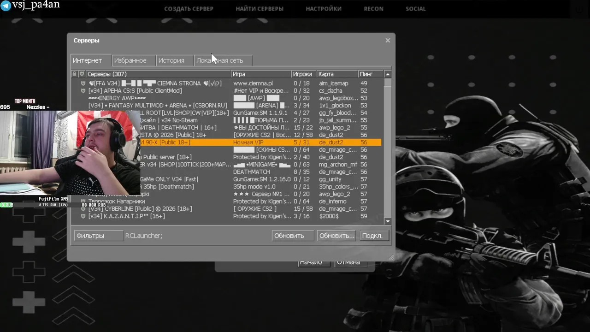Click the 35hp mode v1.0 cell
Screen dimensions: 590x332
click(254, 187)
